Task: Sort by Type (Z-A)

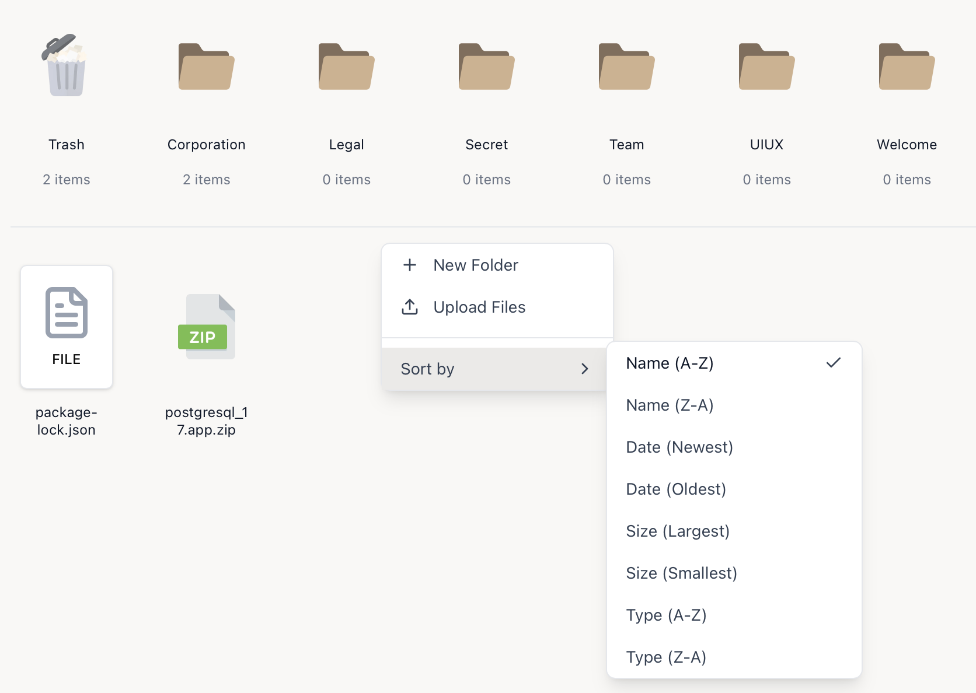Action: click(x=666, y=657)
